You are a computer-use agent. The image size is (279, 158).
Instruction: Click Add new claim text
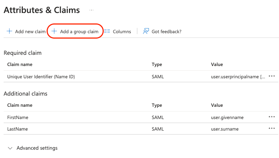point(30,32)
